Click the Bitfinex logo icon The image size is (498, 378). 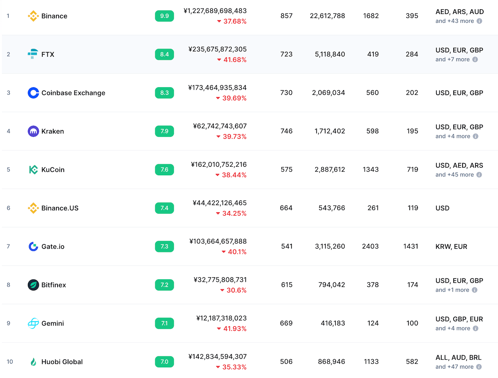tap(33, 285)
